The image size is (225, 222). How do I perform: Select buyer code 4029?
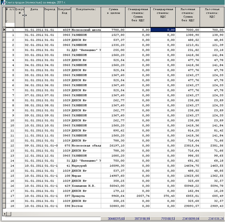(x=64, y=30)
